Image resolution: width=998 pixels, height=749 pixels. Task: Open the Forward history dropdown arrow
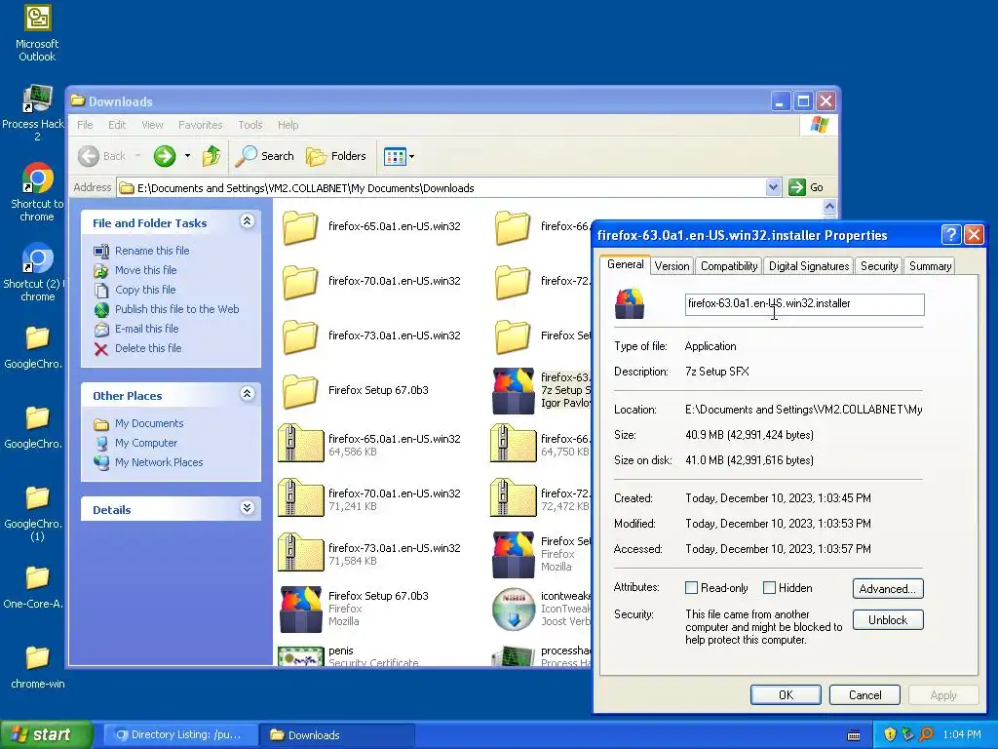click(187, 156)
